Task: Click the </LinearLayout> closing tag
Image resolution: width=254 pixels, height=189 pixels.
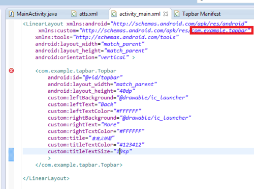Action: pyautogui.click(x=46, y=178)
